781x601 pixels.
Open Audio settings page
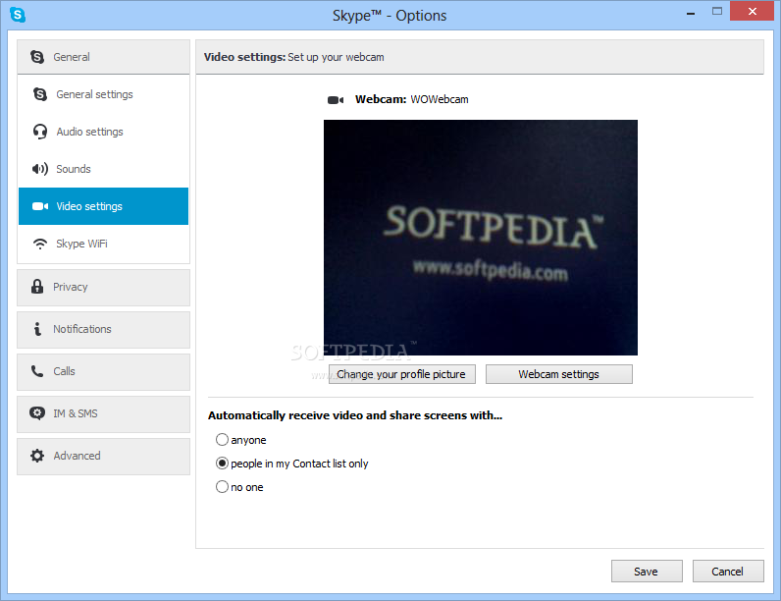pyautogui.click(x=104, y=132)
